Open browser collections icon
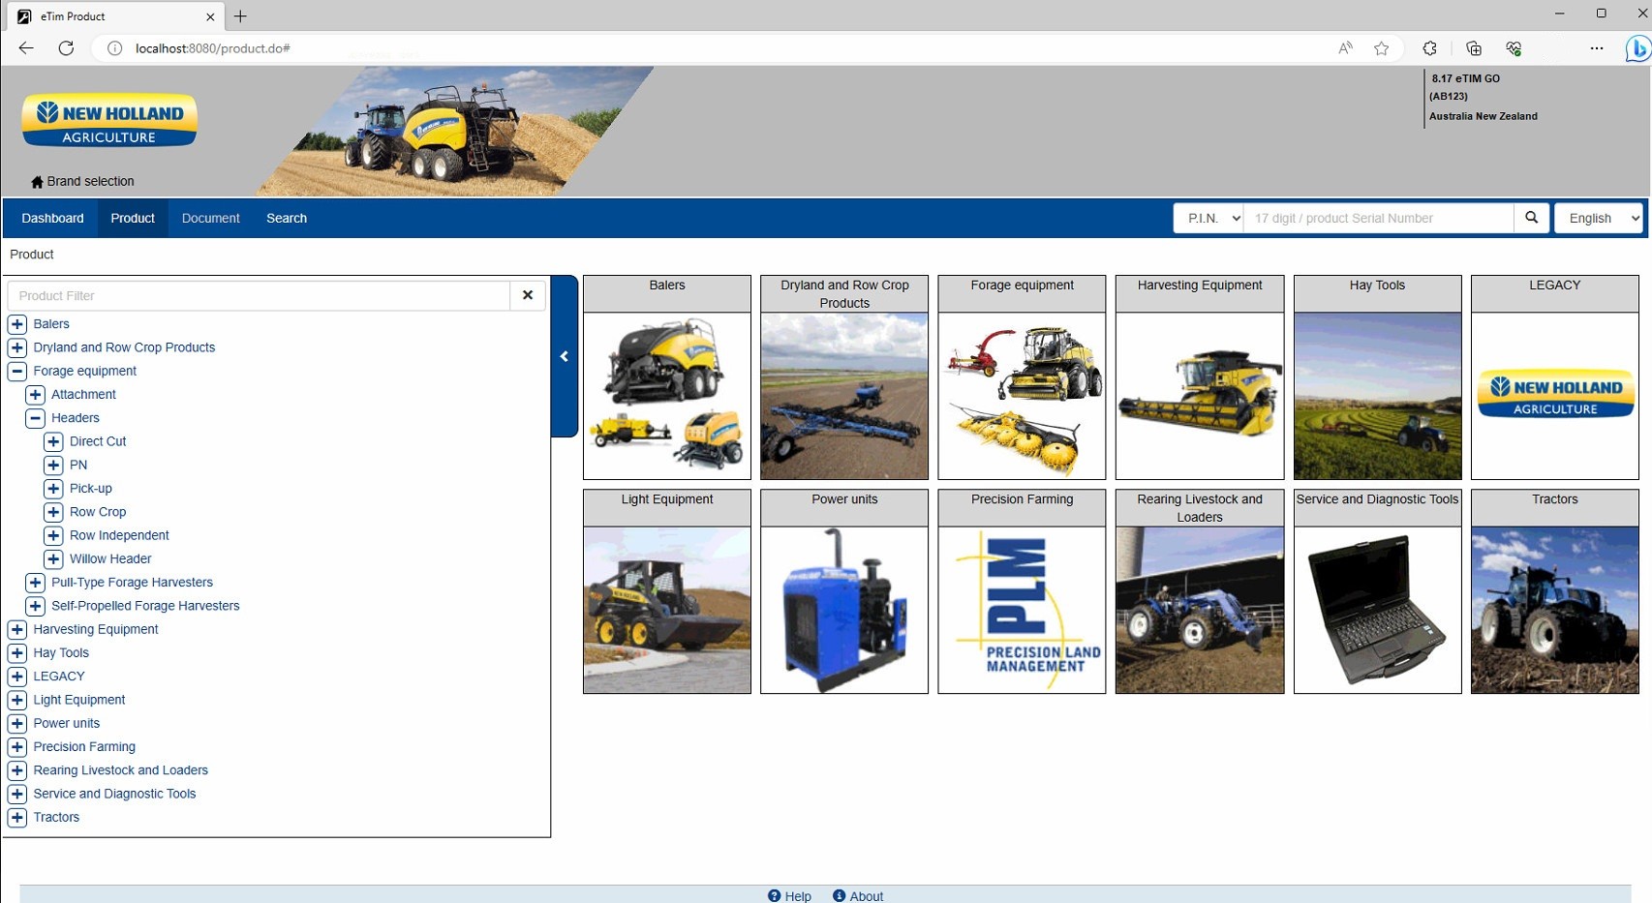This screenshot has width=1652, height=903. pos(1474,48)
